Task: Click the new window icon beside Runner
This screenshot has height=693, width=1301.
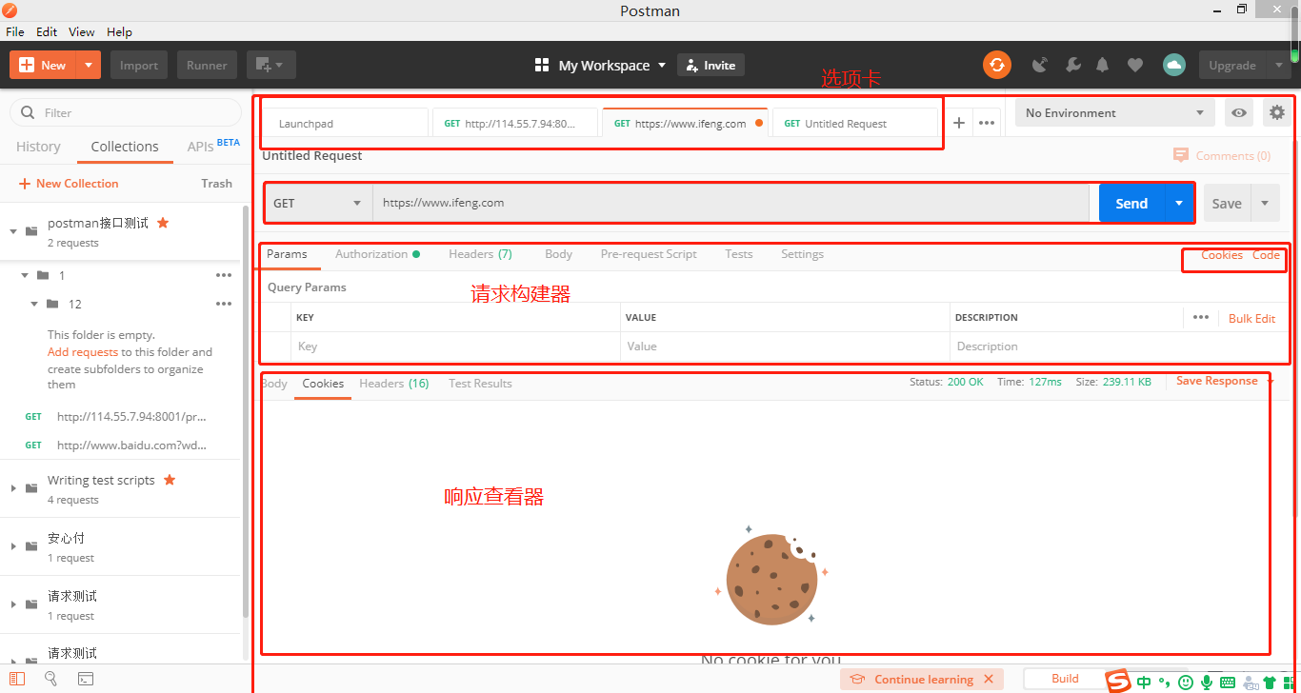Action: (x=270, y=65)
